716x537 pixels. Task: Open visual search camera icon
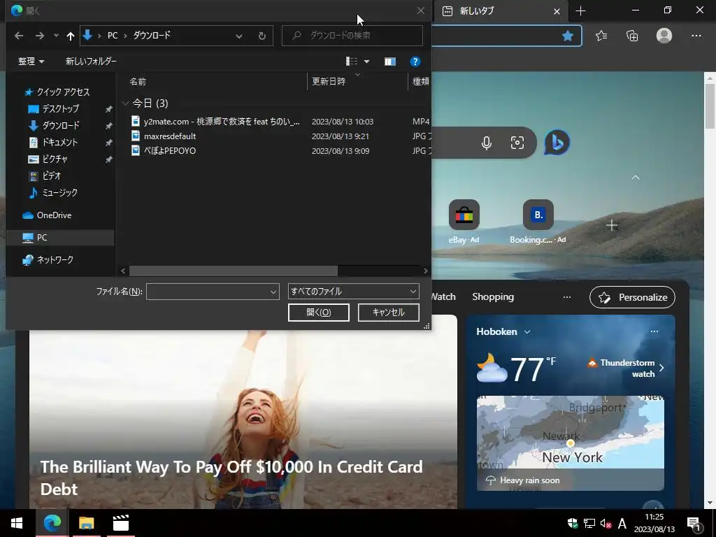click(517, 143)
